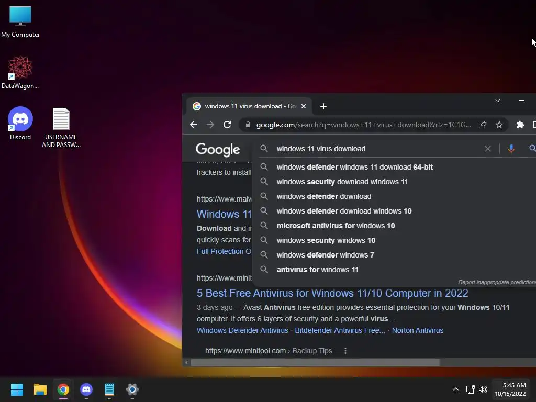Click the https://www.minitool.com Backup Tips breadcrumb

point(269,351)
